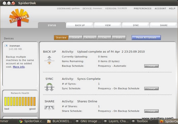Open the BACK UP tab
178x124 pixels.
click(x=80, y=25)
